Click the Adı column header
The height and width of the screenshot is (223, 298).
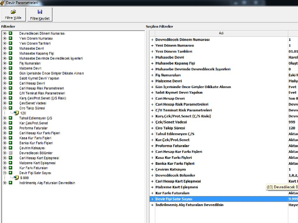[221, 33]
